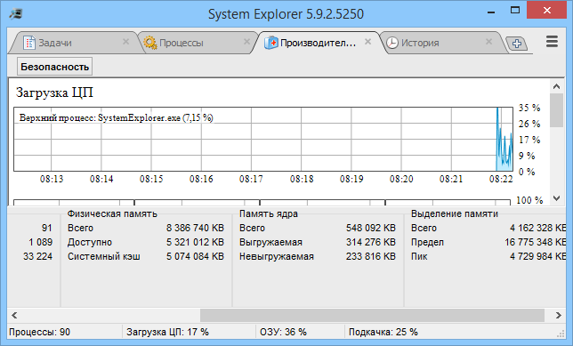
Task: Click the Безопасность button
Action: (x=55, y=67)
